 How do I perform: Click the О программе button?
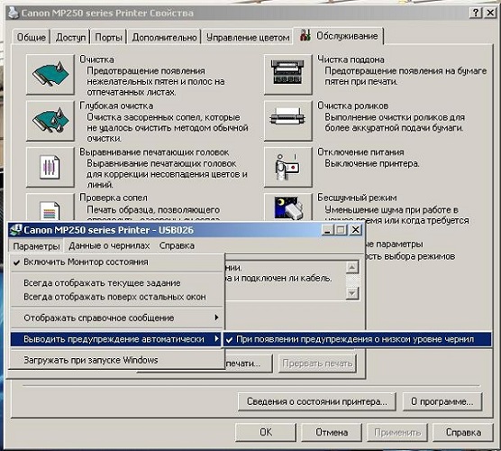click(442, 401)
